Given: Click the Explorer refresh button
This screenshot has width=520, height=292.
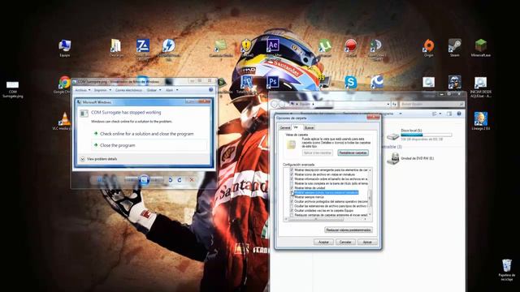Looking at the screenshot, I should click(394, 104).
